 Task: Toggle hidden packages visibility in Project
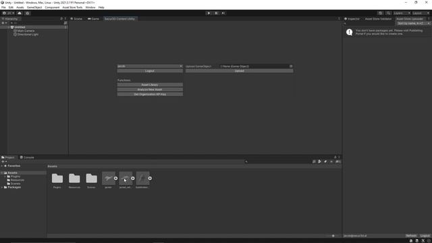tap(337, 162)
